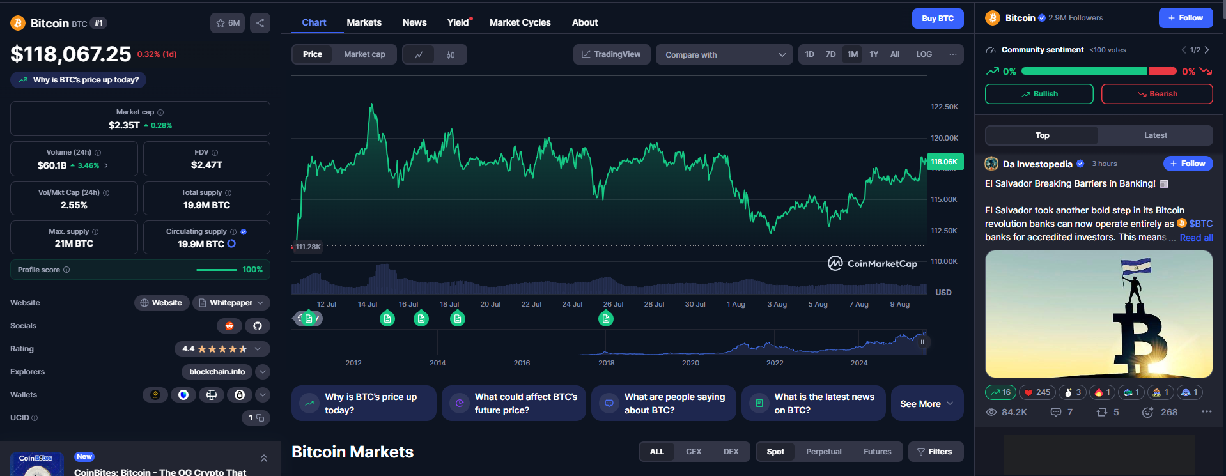This screenshot has height=476, width=1226.
Task: Open the Reddit social link
Action: point(229,326)
